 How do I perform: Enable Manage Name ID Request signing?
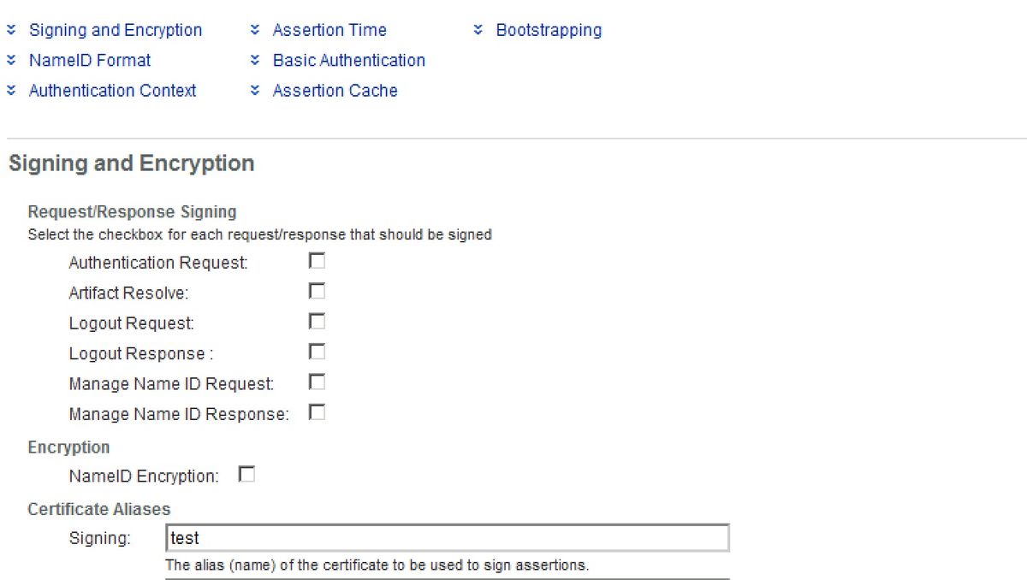(317, 382)
